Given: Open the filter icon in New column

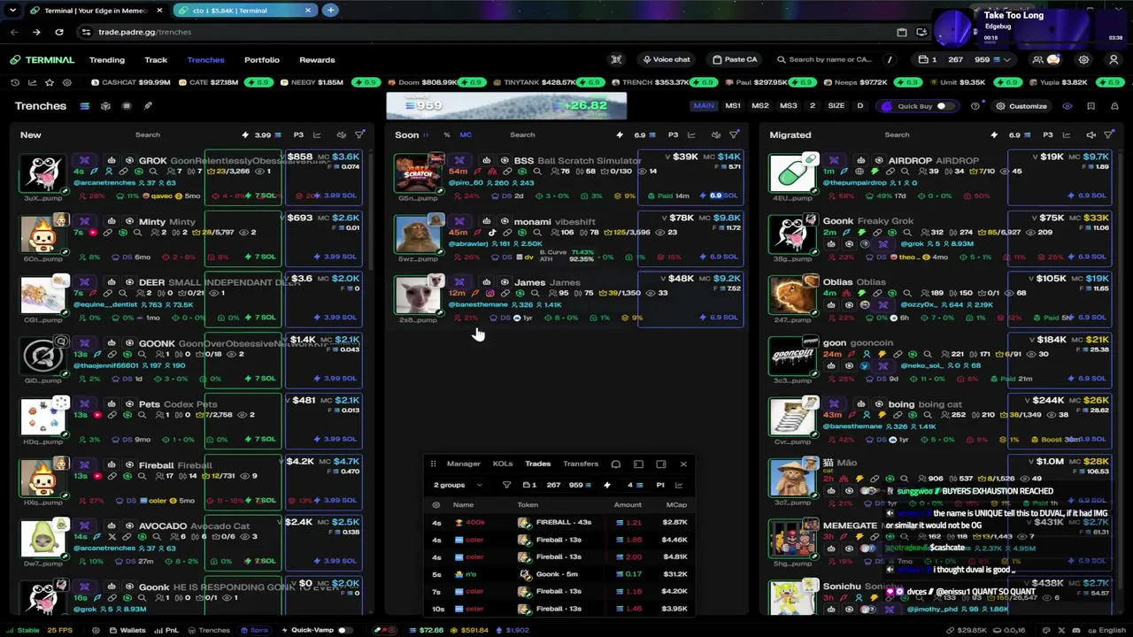Looking at the screenshot, I should tap(359, 135).
